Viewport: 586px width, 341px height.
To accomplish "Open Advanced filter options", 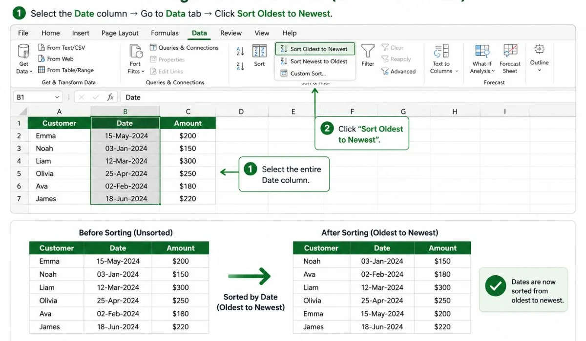I will click(x=398, y=71).
